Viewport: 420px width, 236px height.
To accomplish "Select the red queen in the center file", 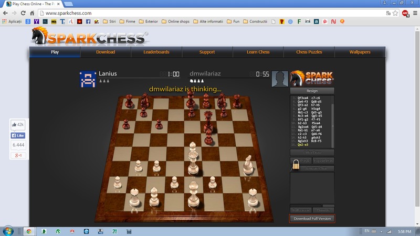I will [x=208, y=122].
